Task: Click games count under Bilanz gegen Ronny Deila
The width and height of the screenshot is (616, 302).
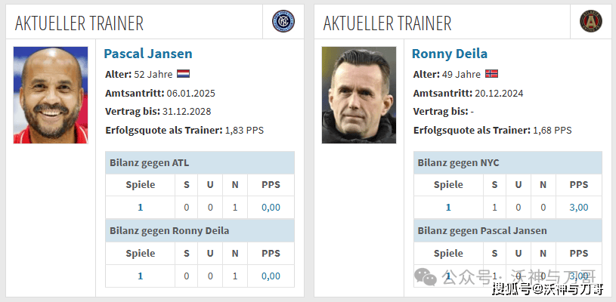Action: [140, 276]
